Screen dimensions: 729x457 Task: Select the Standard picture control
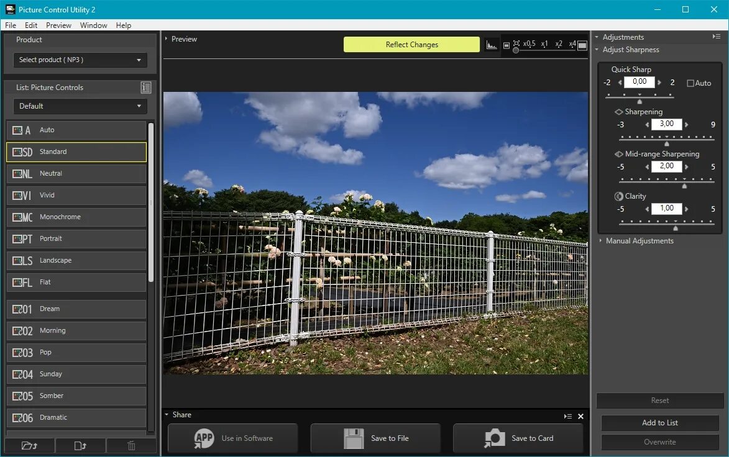tap(76, 152)
